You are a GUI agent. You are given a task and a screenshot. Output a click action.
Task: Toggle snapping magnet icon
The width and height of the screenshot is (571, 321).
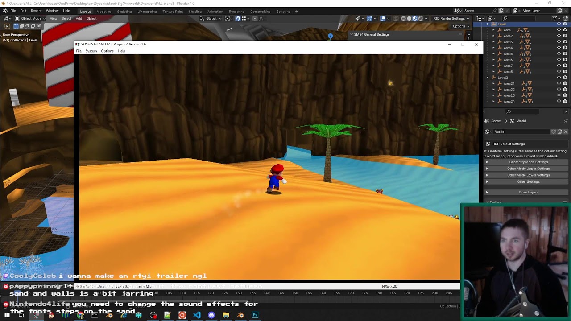[238, 18]
